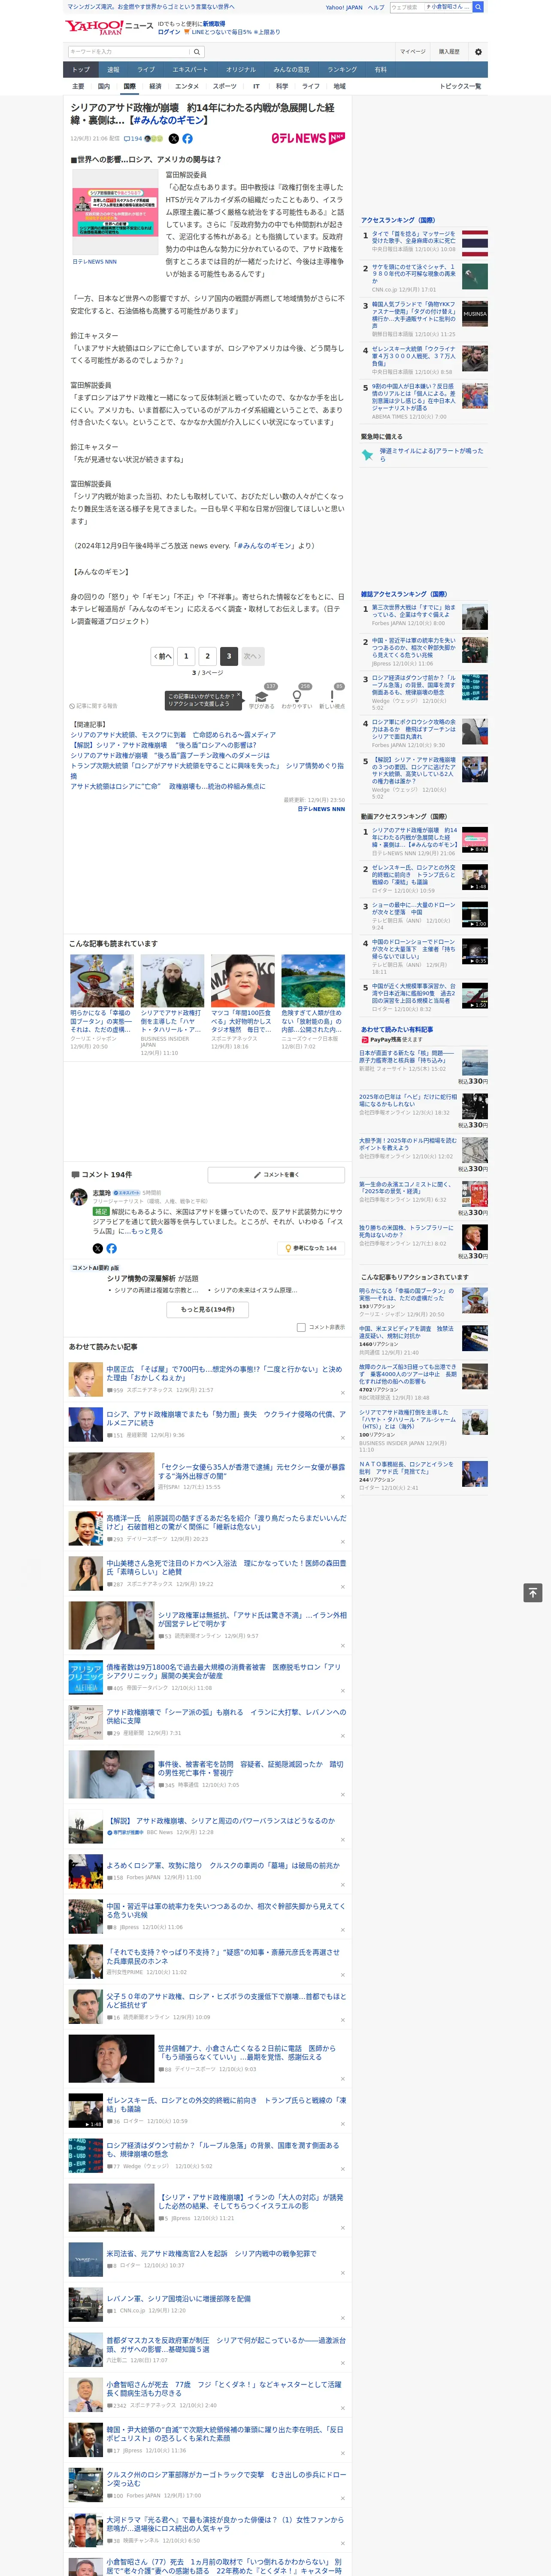Viewport: 551px width, 2576px height.
Task: Open 小倉智昭さんが死去 77歳 article
Action: (x=224, y=2389)
